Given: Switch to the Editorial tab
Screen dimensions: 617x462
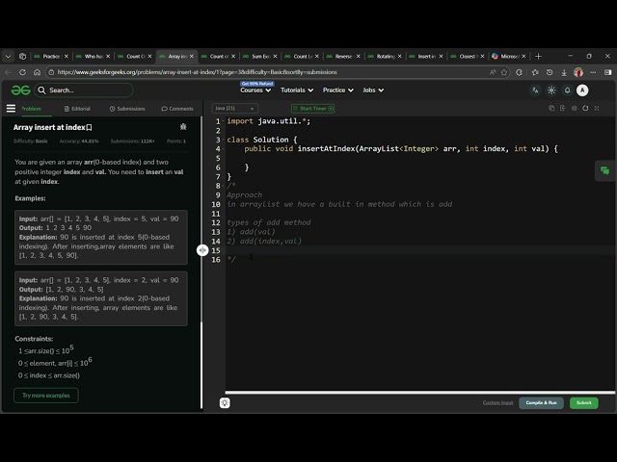Looking at the screenshot, I should click(77, 109).
